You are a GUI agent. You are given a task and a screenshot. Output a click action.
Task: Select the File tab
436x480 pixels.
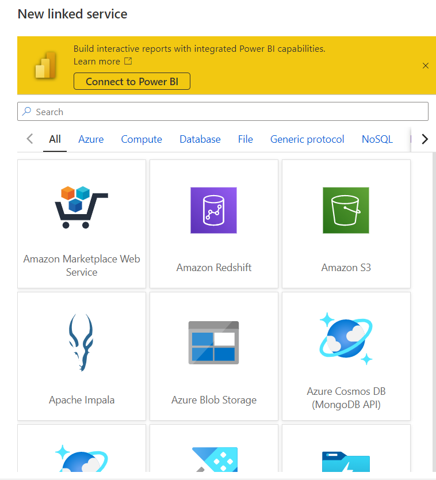(x=246, y=139)
